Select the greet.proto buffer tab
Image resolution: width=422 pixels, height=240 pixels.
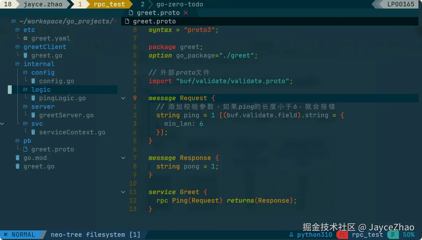pos(158,13)
